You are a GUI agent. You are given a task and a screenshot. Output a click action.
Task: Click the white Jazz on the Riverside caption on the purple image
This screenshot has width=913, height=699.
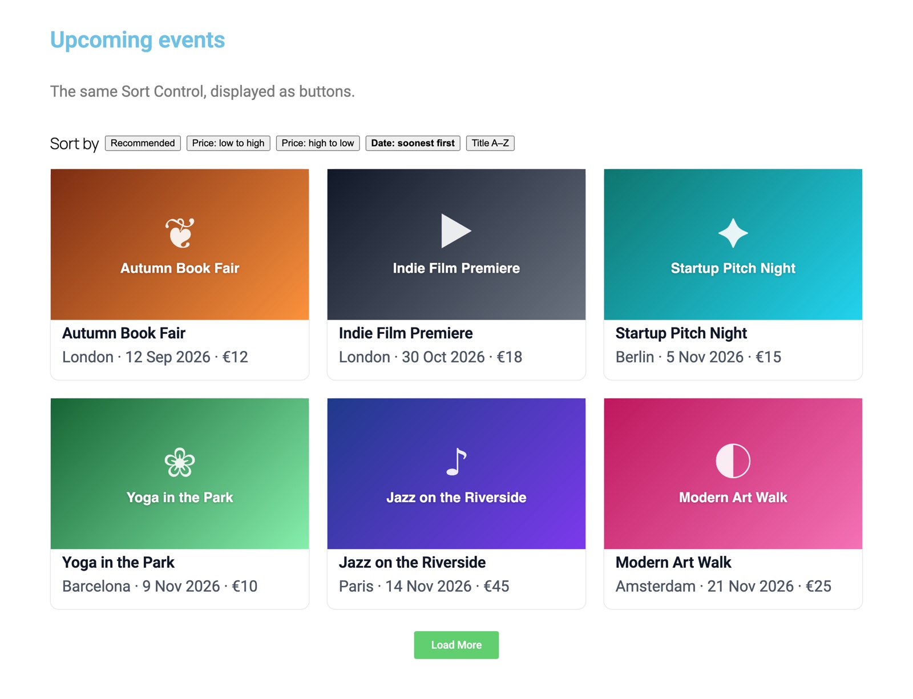[x=457, y=498]
